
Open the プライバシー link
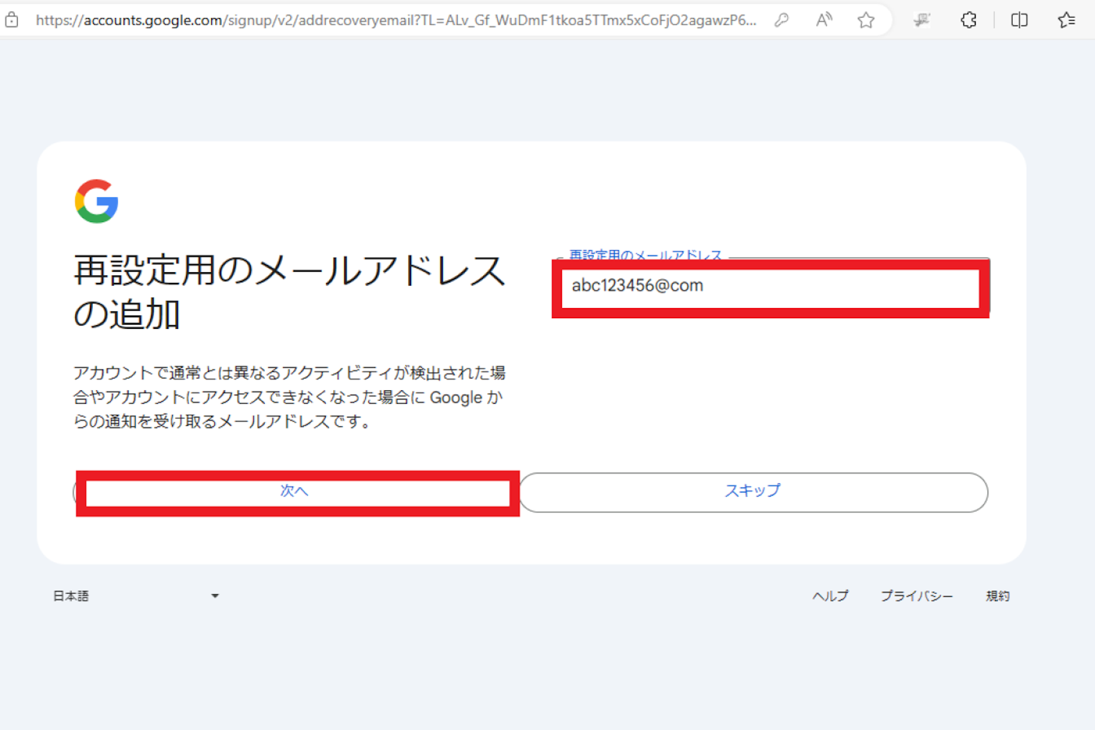[916, 596]
